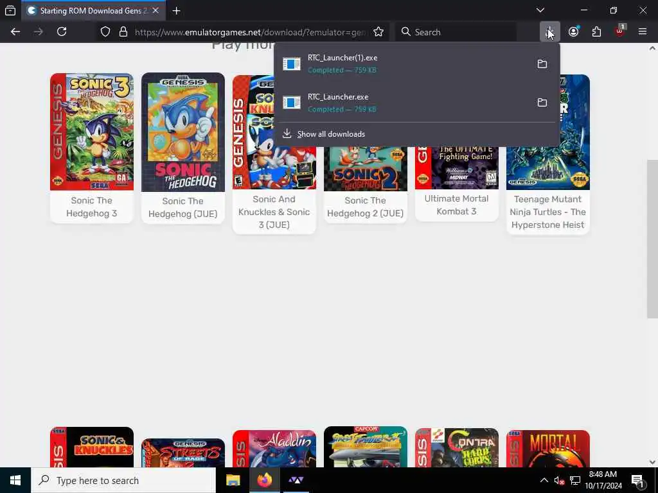Open Sonic The Hedgehog (JUE) cover
Image resolution: width=658 pixels, height=493 pixels.
(183, 132)
